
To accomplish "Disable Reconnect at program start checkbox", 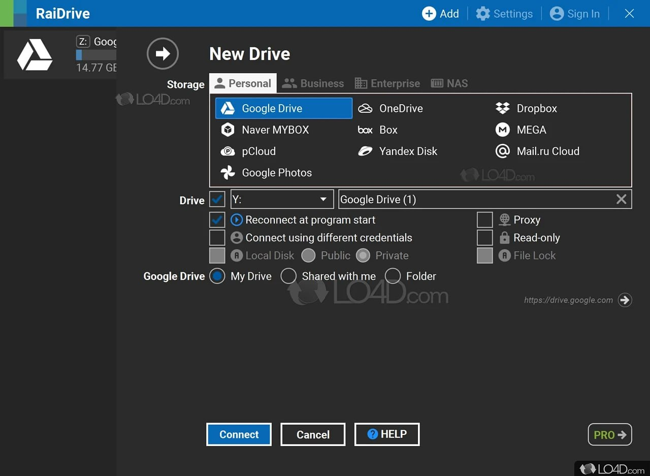I will [217, 220].
